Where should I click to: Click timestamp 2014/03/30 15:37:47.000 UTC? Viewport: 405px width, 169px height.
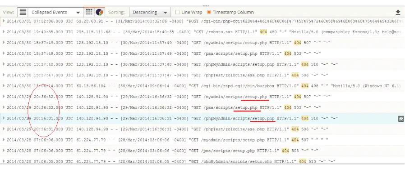[x=40, y=75]
